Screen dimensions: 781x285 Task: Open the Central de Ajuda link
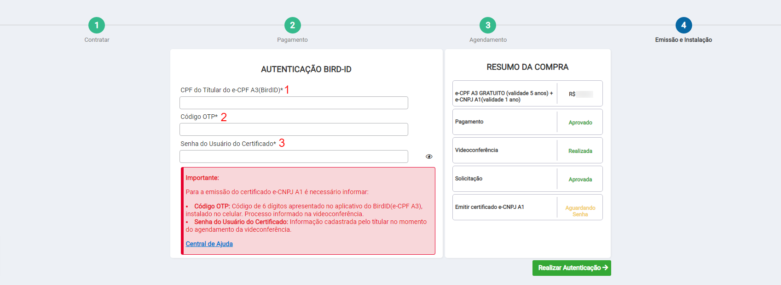209,244
